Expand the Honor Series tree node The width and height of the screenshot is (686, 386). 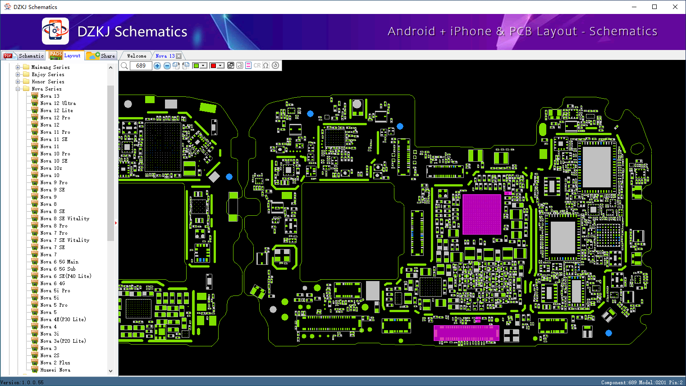coord(18,82)
